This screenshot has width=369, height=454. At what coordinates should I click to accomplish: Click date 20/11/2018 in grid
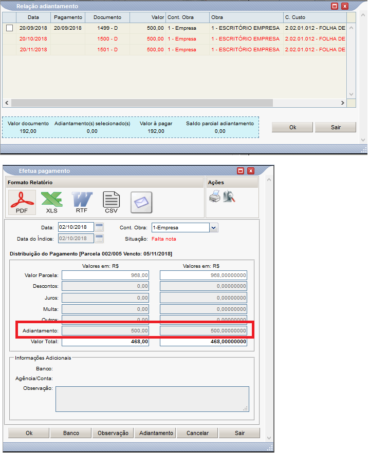click(x=33, y=50)
